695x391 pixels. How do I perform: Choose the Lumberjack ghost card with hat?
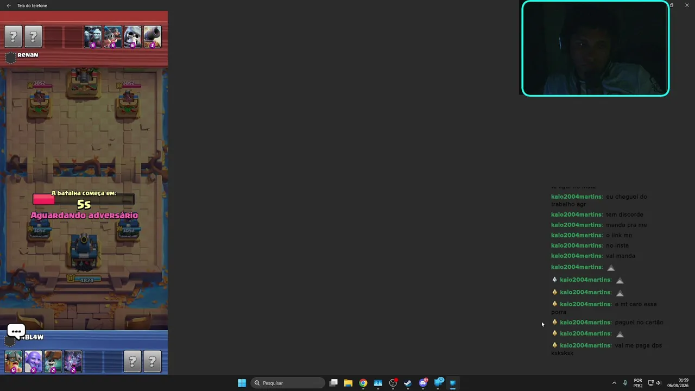click(x=53, y=362)
